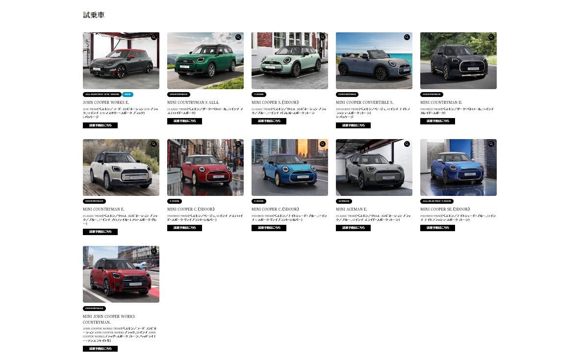
Task: Click the Mini Cooper SE. (3DOOR) title
Action: (445, 209)
